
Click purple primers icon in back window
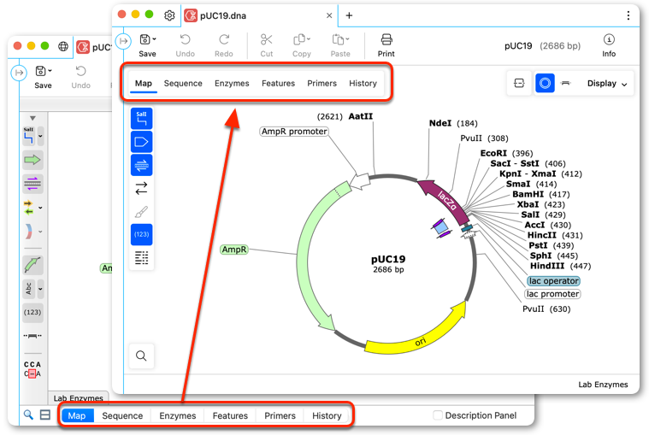(32, 183)
